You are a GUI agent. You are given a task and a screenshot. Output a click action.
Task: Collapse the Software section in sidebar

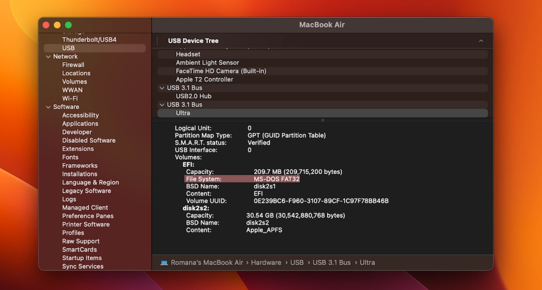[x=48, y=107]
